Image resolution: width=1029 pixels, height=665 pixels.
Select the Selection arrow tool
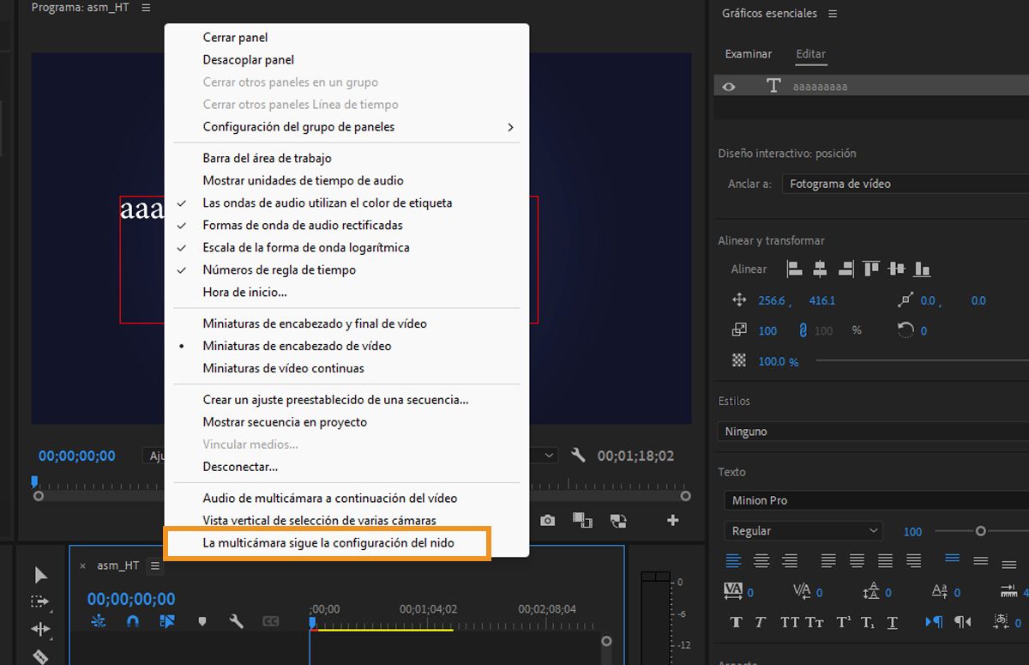(40, 575)
